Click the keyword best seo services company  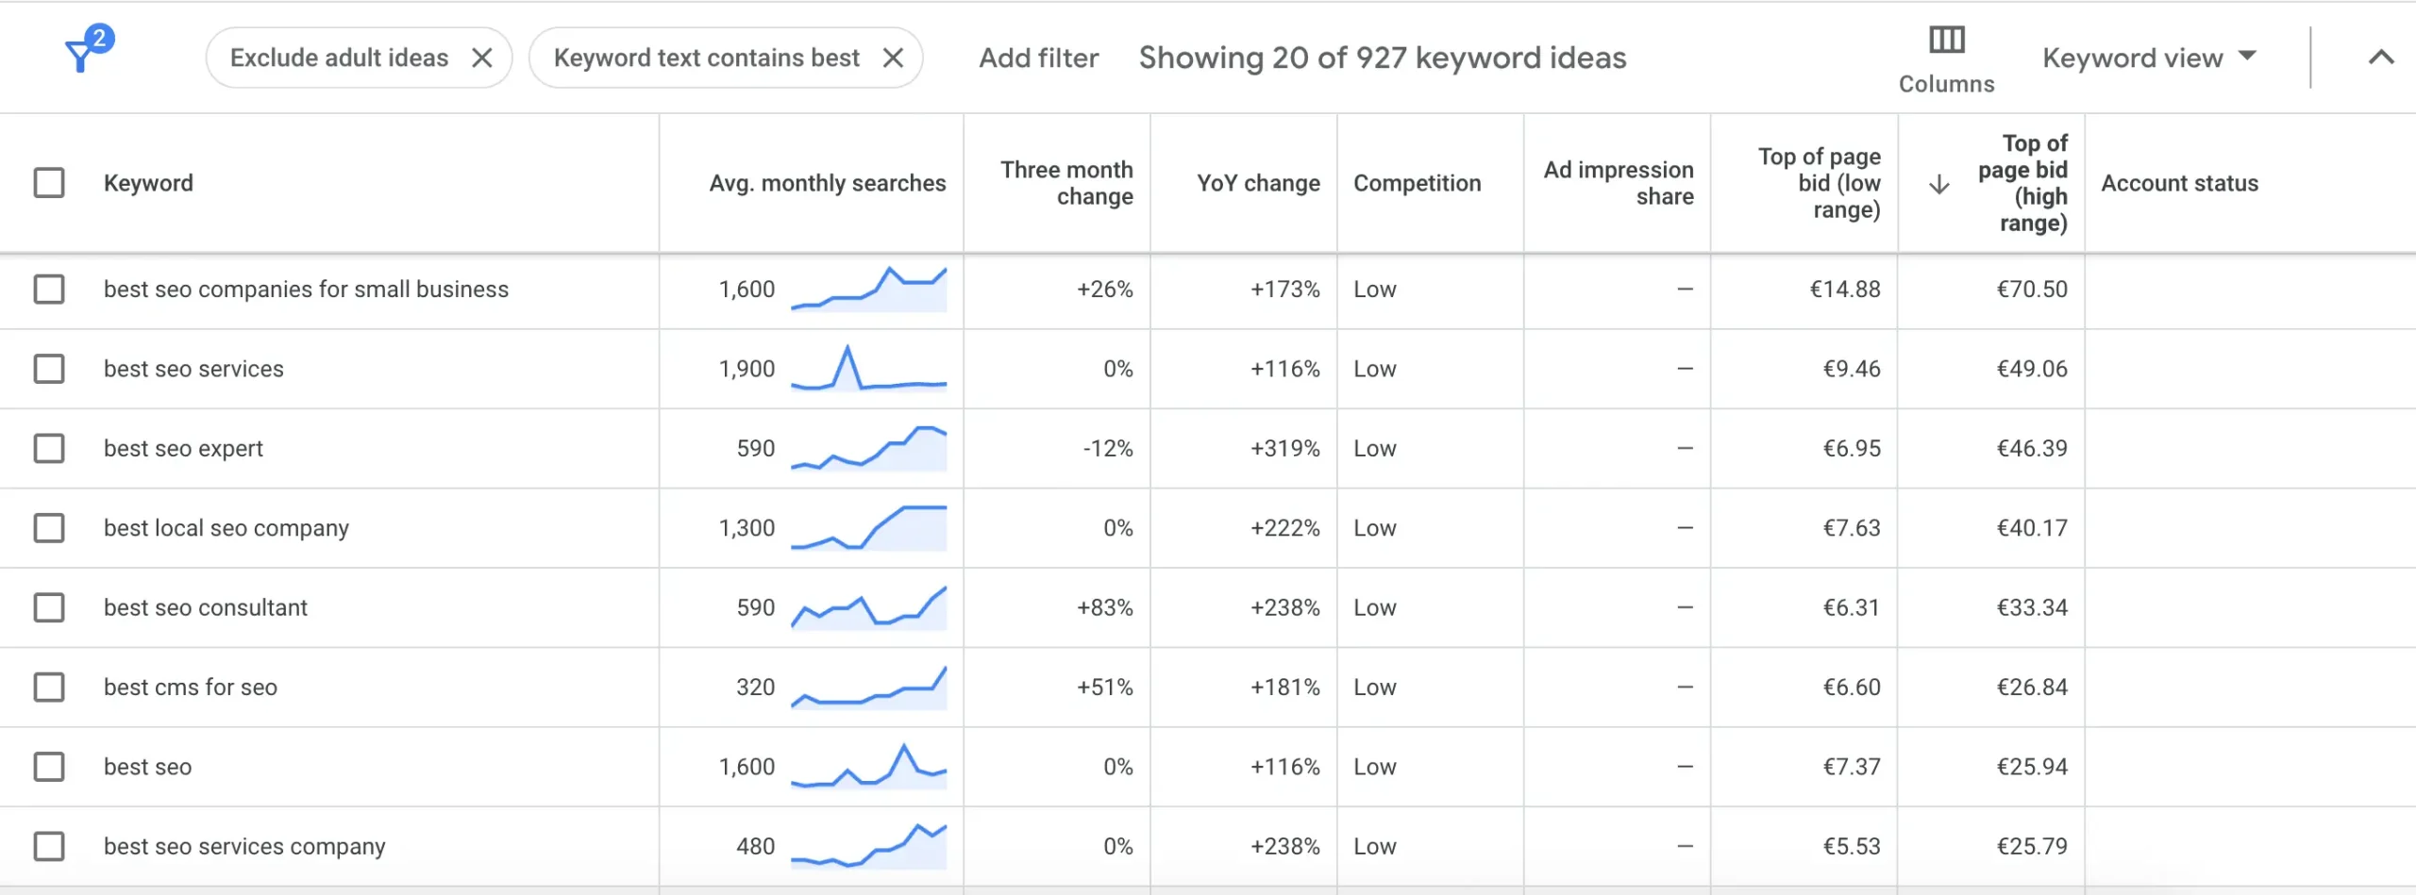(244, 847)
